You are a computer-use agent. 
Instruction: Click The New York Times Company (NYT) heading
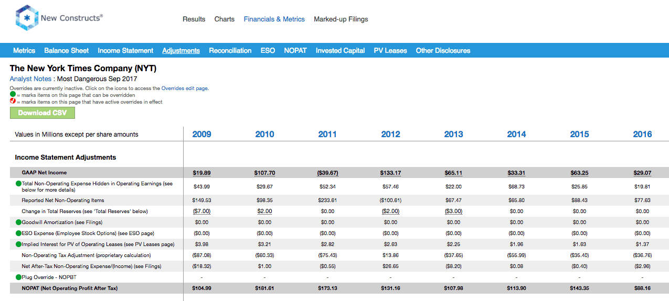(83, 69)
